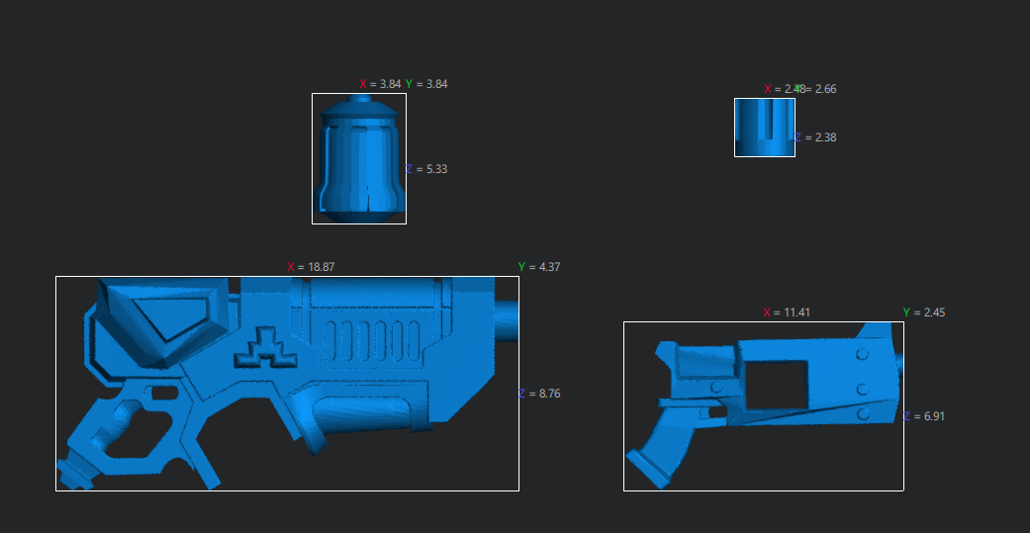
Task: Select the Y = 2.45 dimension label
Action: click(924, 312)
